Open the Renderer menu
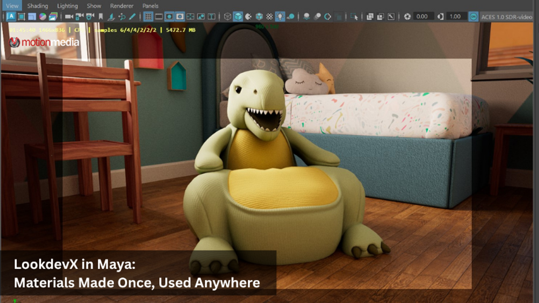 tap(122, 6)
